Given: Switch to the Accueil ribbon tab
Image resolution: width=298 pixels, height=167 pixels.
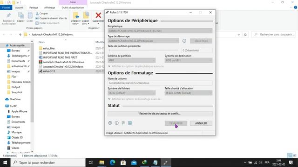Looking at the screenshot, I should pos(19,7).
